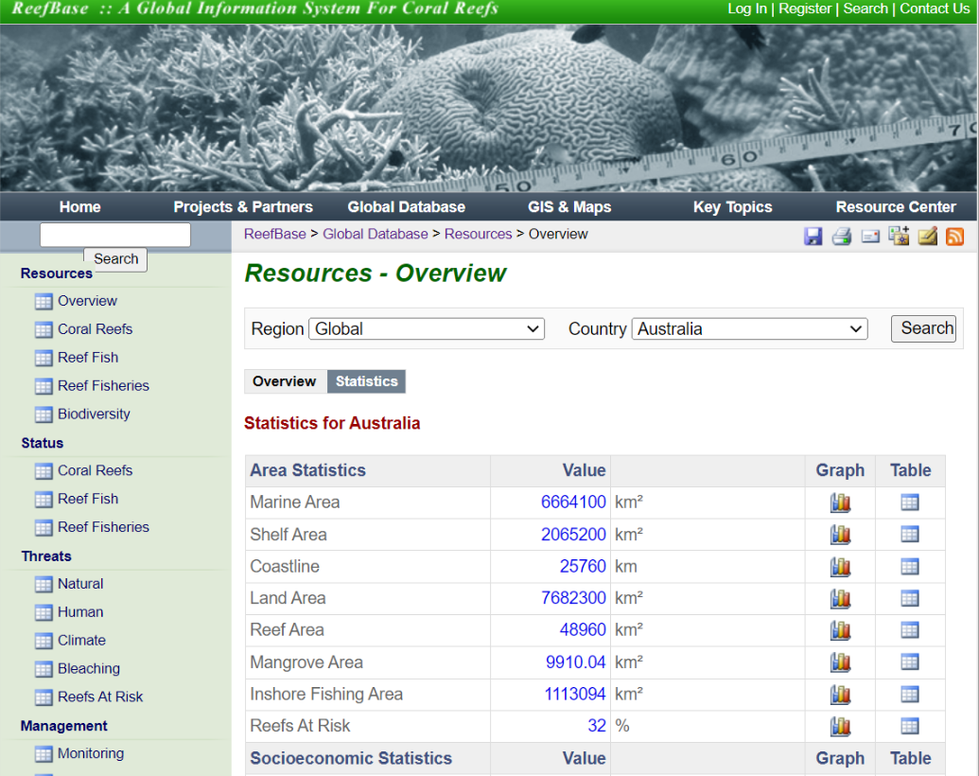Open the GIS & Maps menu
Screen dimensions: 979x776
(569, 207)
